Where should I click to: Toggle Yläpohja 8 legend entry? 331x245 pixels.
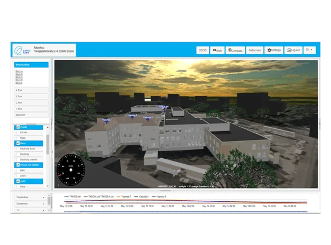(142, 196)
